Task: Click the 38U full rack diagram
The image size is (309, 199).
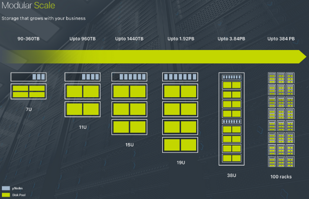Action: [x=232, y=119]
